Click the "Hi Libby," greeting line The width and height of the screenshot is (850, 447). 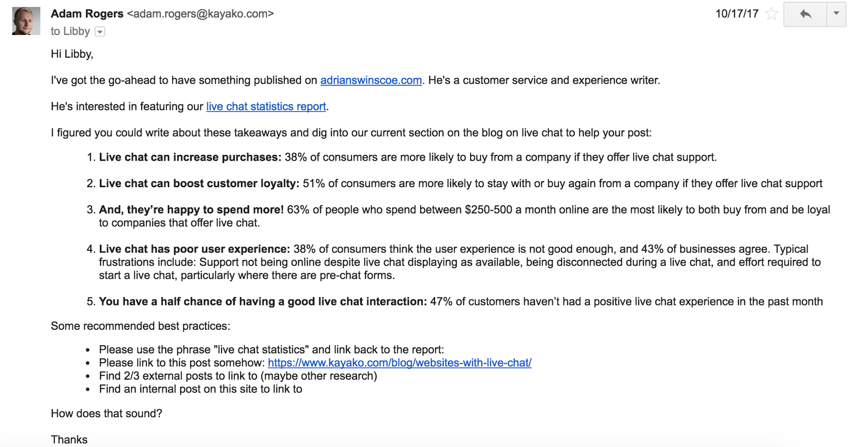[72, 54]
